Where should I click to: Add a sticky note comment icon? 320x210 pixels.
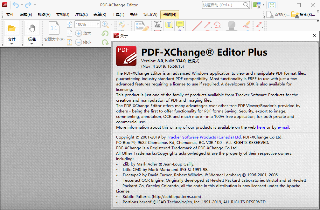tap(180, 25)
